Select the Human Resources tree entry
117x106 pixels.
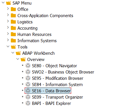pyautogui.click(x=34, y=34)
